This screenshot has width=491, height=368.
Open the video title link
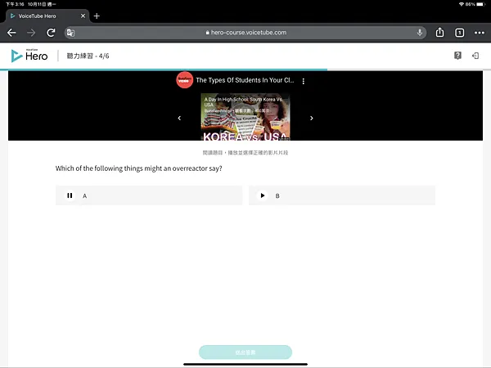245,80
